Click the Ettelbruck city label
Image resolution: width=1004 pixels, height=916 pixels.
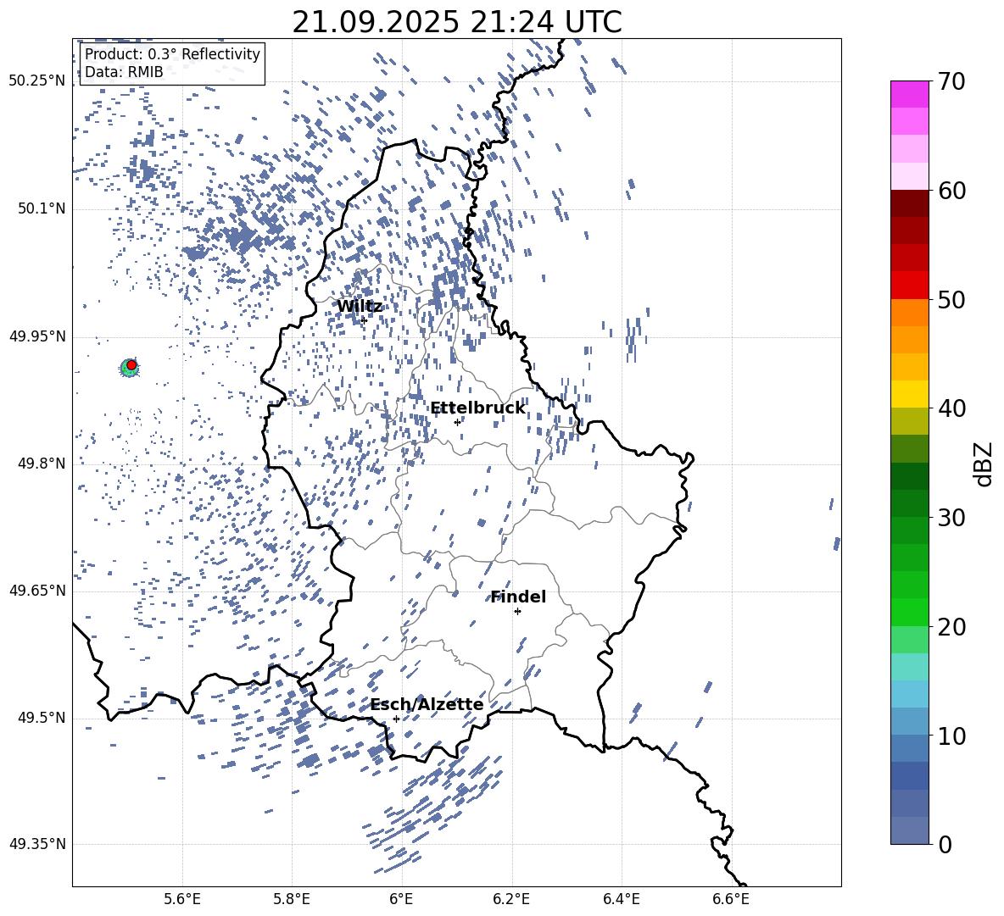tap(477, 408)
